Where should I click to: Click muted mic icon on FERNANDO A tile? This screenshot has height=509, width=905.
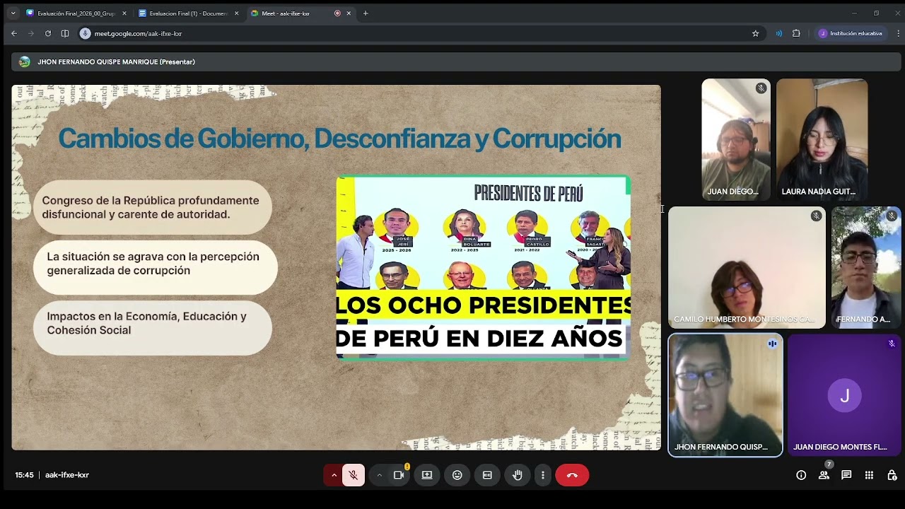891,216
